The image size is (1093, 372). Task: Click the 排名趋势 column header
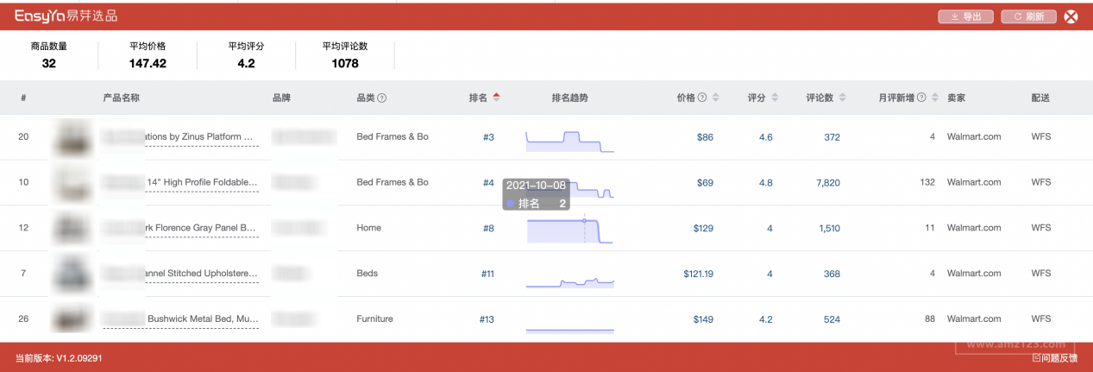click(x=570, y=98)
